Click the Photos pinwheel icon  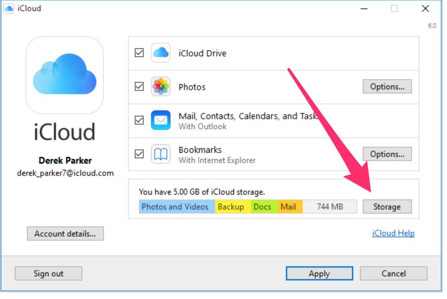160,87
